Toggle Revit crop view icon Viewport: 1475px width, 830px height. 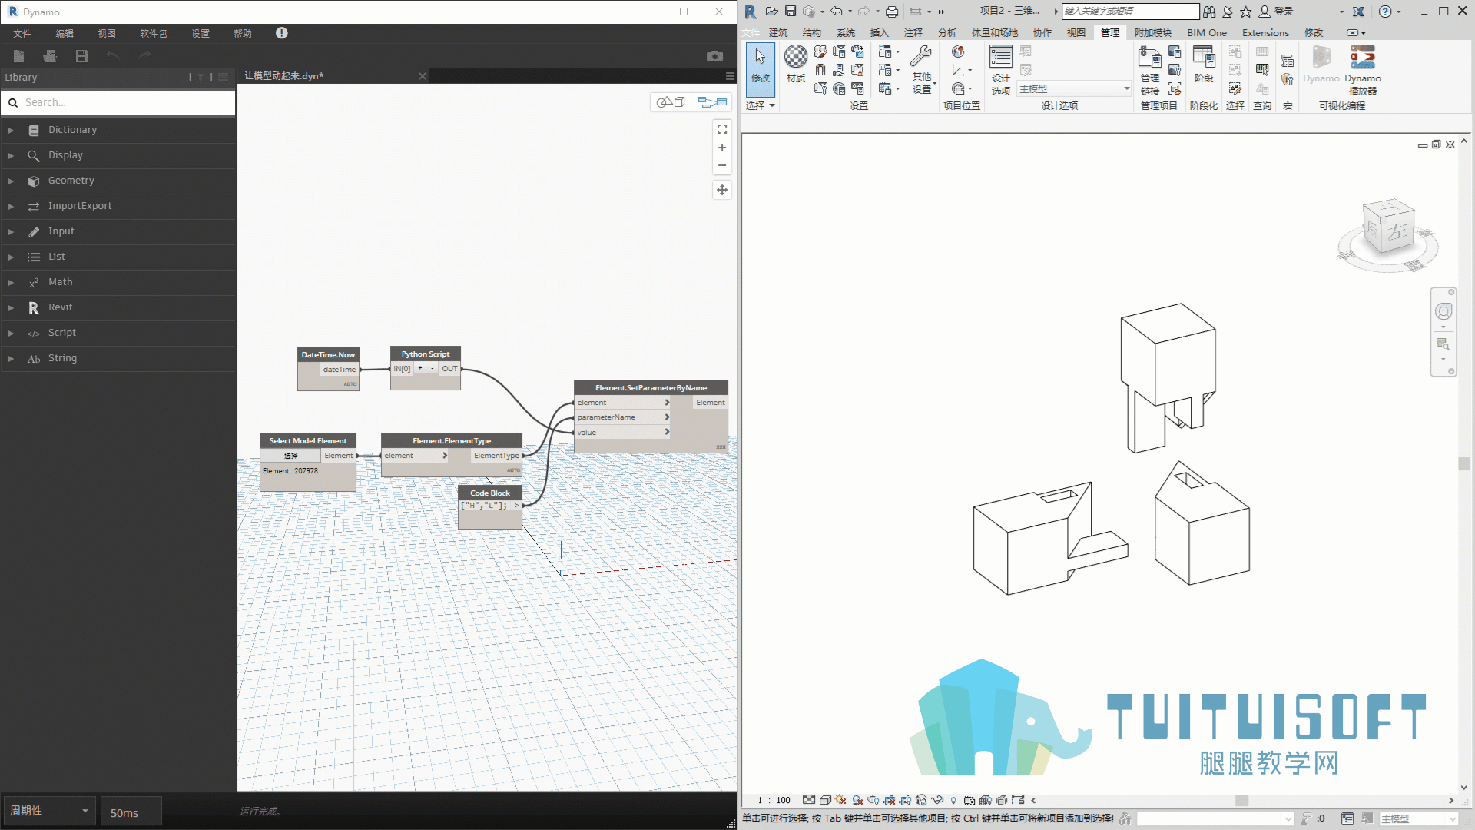(x=889, y=800)
